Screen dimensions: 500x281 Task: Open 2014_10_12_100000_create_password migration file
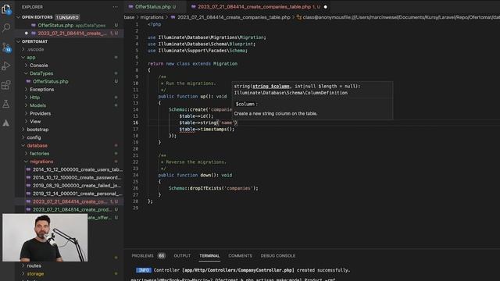70,177
